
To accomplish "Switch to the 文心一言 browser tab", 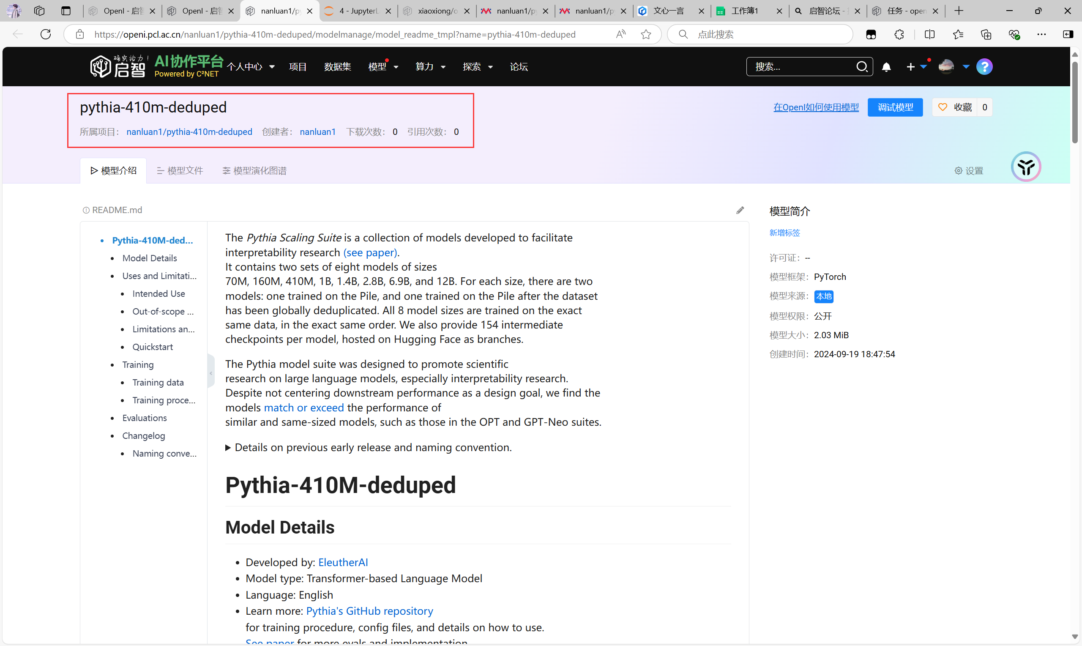I will click(x=672, y=11).
